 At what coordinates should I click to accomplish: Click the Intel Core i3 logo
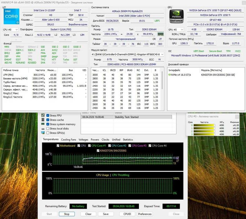coord(12,16)
